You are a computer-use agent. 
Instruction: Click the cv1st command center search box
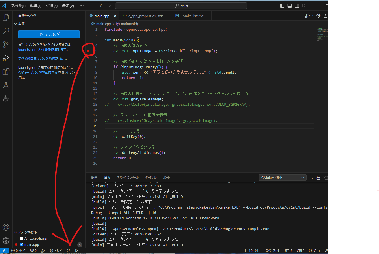(181, 6)
